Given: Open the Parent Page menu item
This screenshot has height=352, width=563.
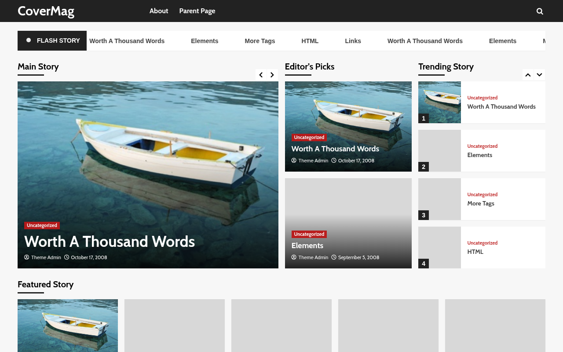Looking at the screenshot, I should point(197,11).
